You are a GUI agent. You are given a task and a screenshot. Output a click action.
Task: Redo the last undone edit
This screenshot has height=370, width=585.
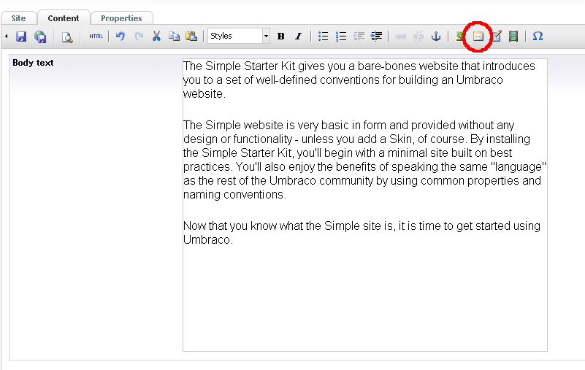(x=139, y=36)
